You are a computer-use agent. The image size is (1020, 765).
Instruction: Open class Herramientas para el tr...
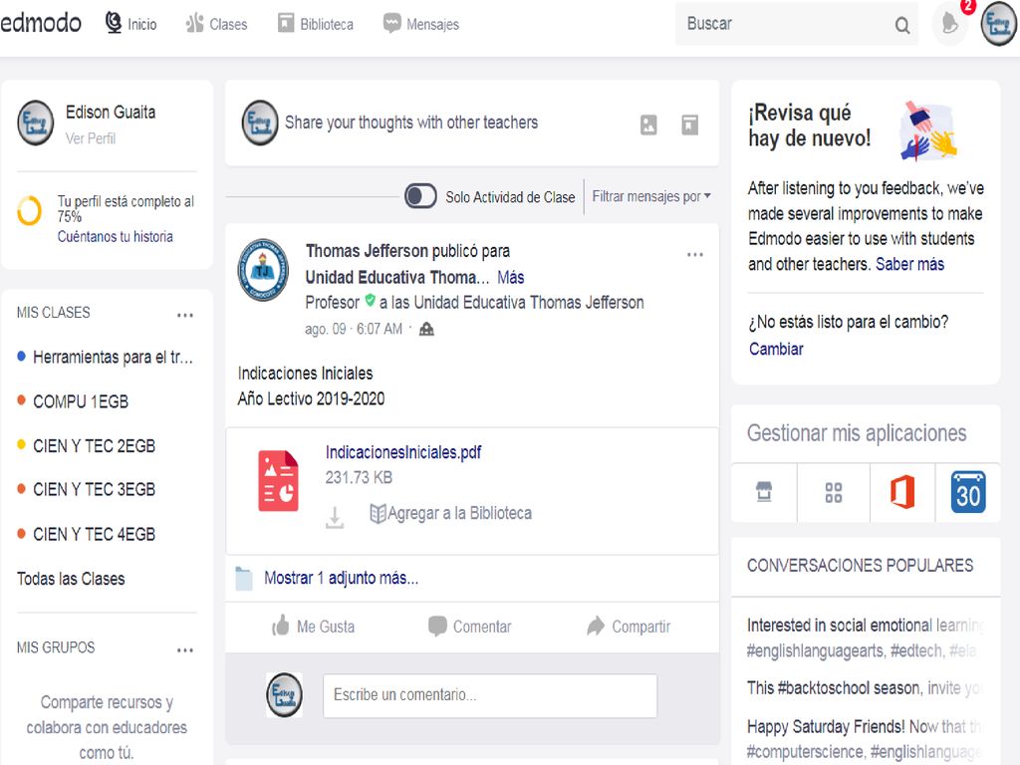113,358
